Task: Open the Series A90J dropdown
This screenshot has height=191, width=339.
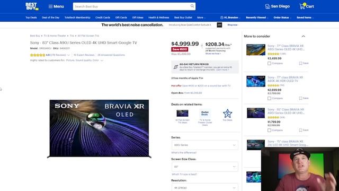Action: pos(205,145)
